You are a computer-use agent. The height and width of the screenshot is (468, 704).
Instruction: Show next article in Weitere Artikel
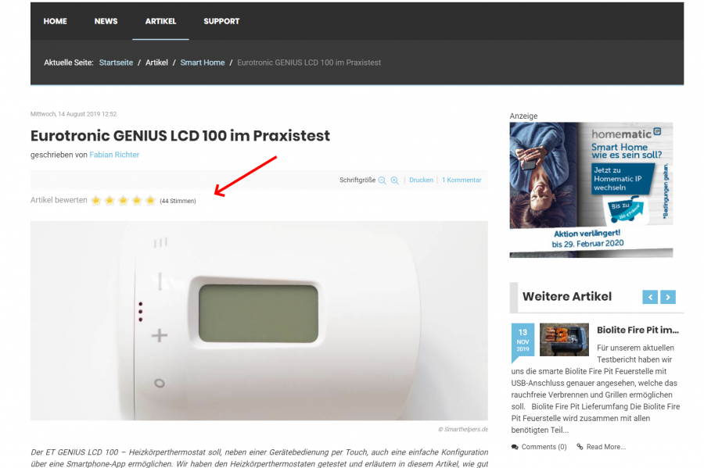(x=668, y=297)
